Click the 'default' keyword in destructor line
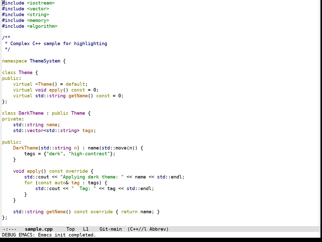322x242 pixels. pos(75,84)
